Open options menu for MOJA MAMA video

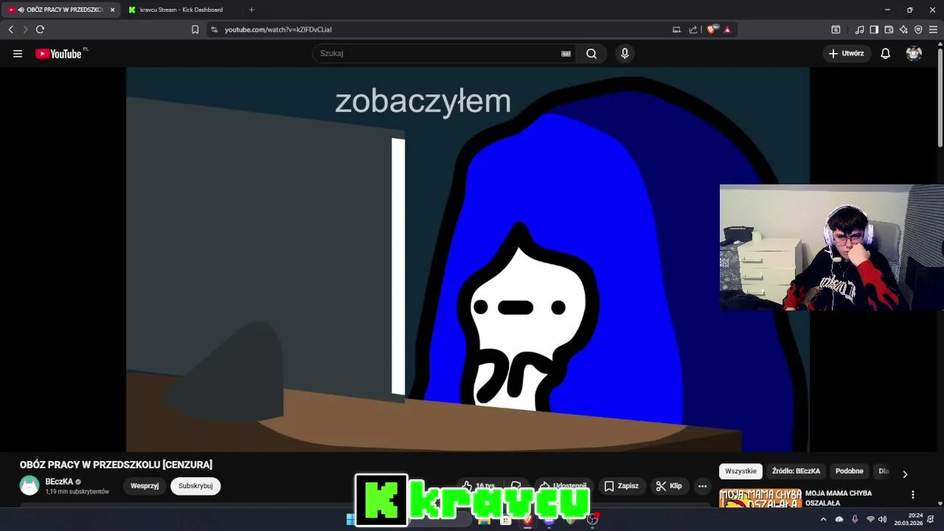pos(913,495)
